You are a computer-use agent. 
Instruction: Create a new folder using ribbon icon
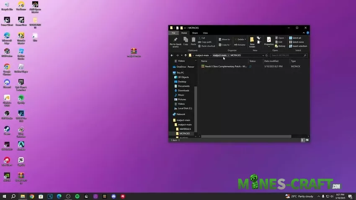(x=252, y=40)
